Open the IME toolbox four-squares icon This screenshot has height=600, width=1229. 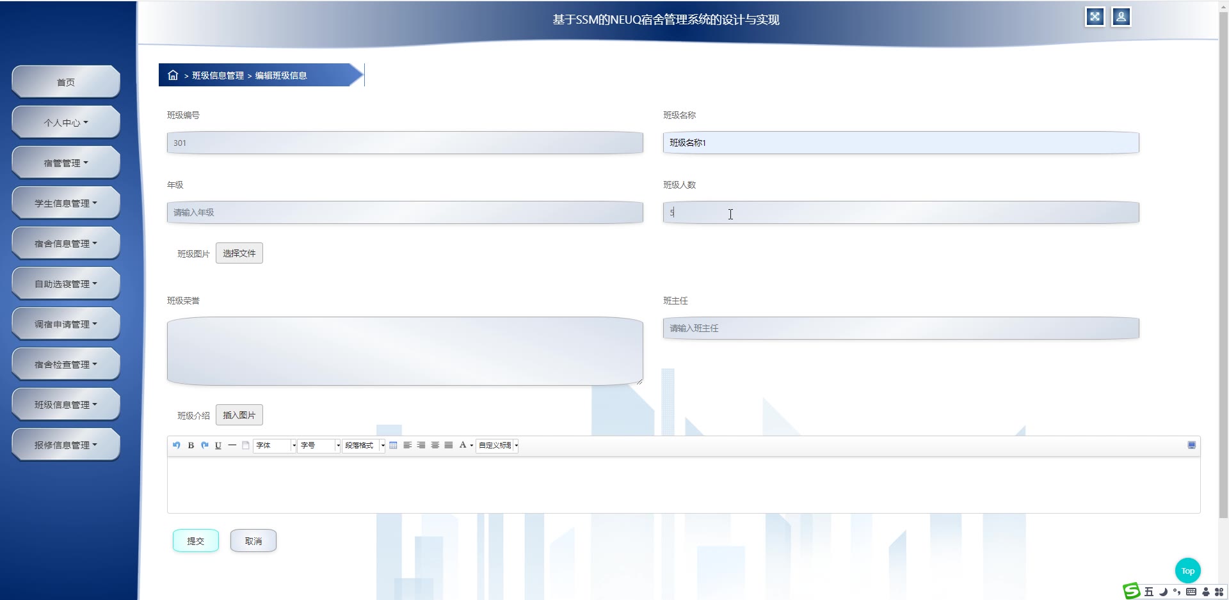[x=1219, y=592]
